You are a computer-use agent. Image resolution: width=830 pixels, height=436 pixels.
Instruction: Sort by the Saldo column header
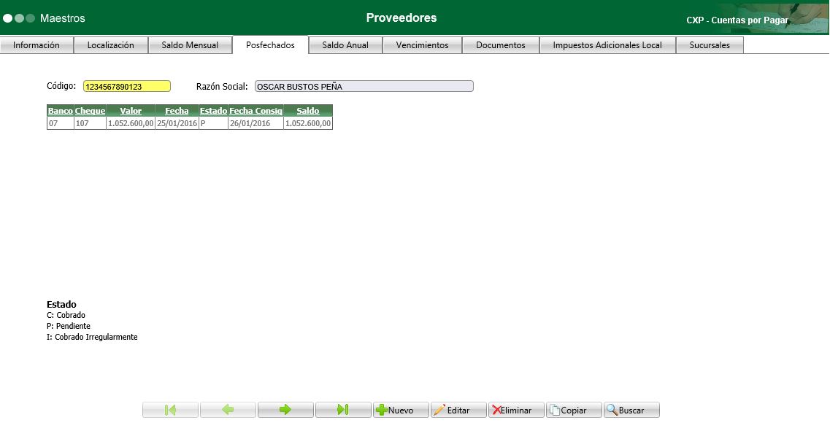click(x=308, y=110)
